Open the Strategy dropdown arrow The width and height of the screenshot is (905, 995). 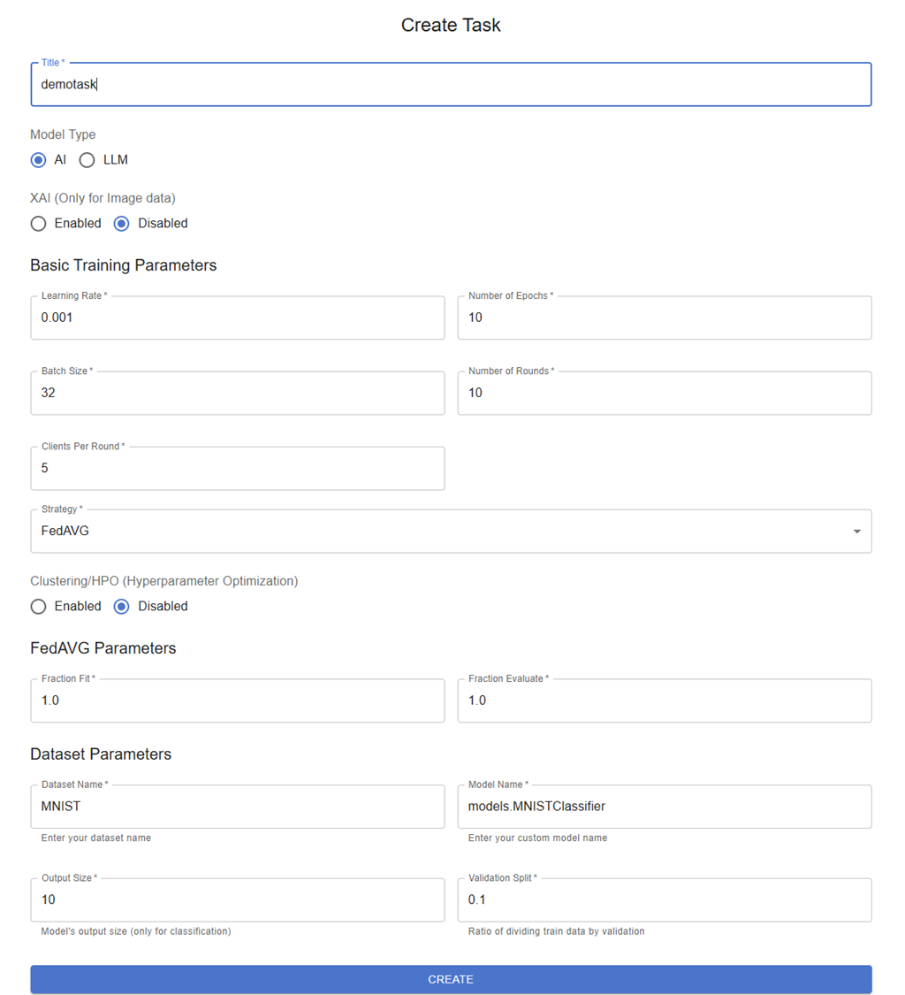856,532
